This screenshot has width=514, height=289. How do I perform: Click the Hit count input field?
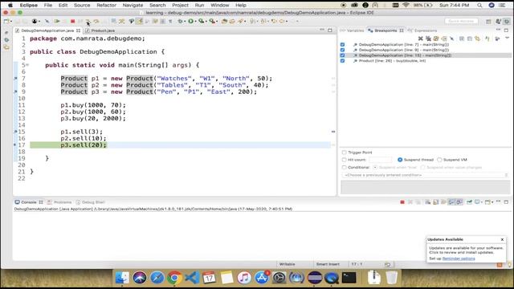(x=380, y=160)
